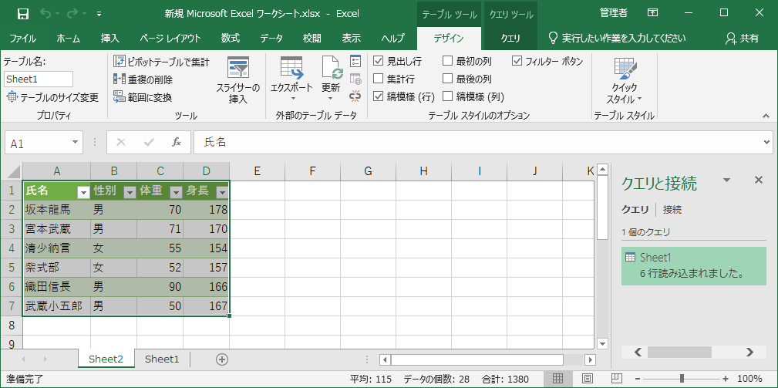This screenshot has width=778, height=388.
Task: Click the Sheet2 worksheet tab
Action: 106,359
